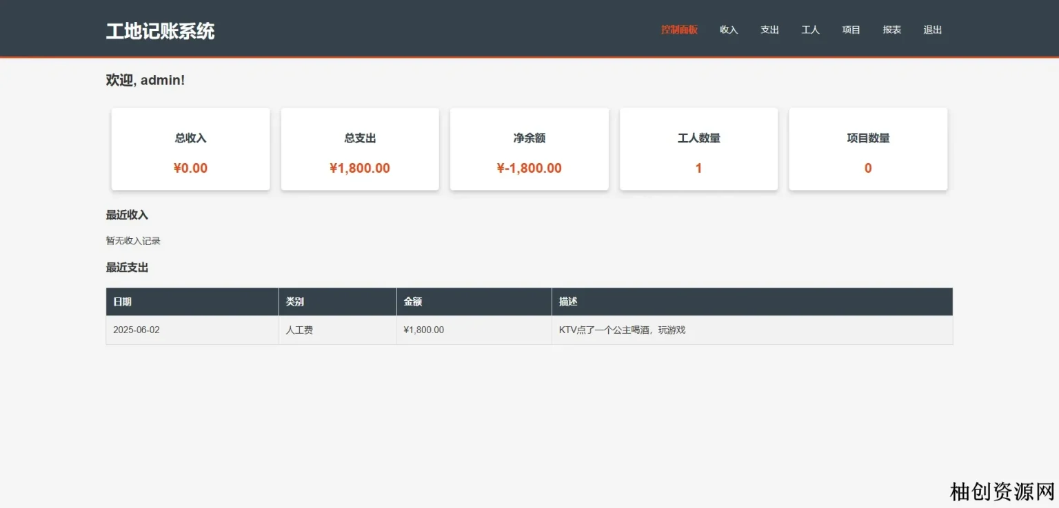Click the 人工费 category cell
The image size is (1059, 508).
[299, 330]
